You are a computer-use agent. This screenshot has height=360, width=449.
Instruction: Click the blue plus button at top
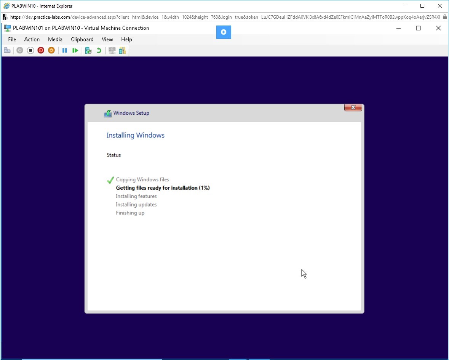click(x=224, y=32)
